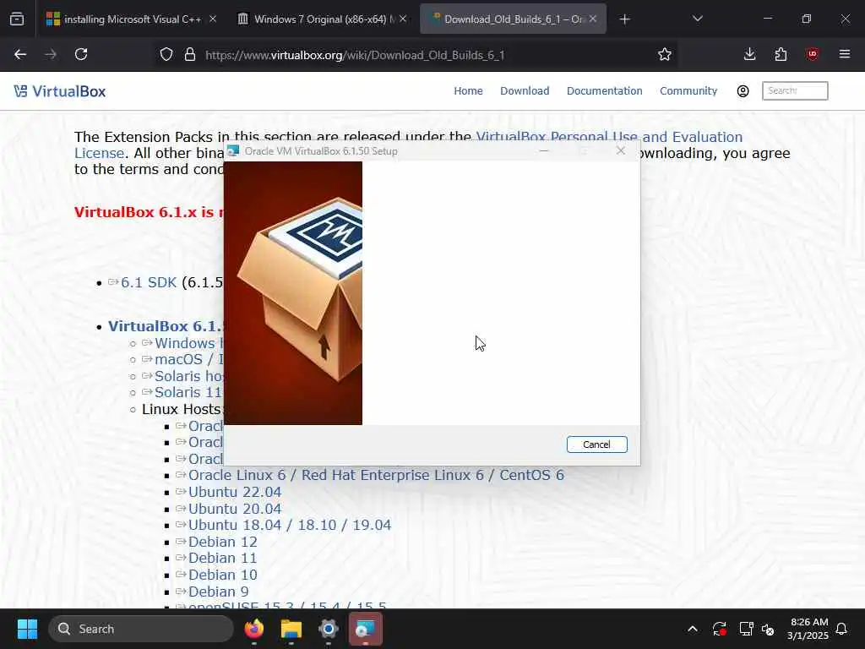Cancel the VirtualBox 6.1.50 Setup
The height and width of the screenshot is (649, 865).
pyautogui.click(x=596, y=444)
